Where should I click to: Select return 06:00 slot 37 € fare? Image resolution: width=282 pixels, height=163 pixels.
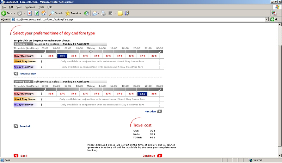pos(62,93)
